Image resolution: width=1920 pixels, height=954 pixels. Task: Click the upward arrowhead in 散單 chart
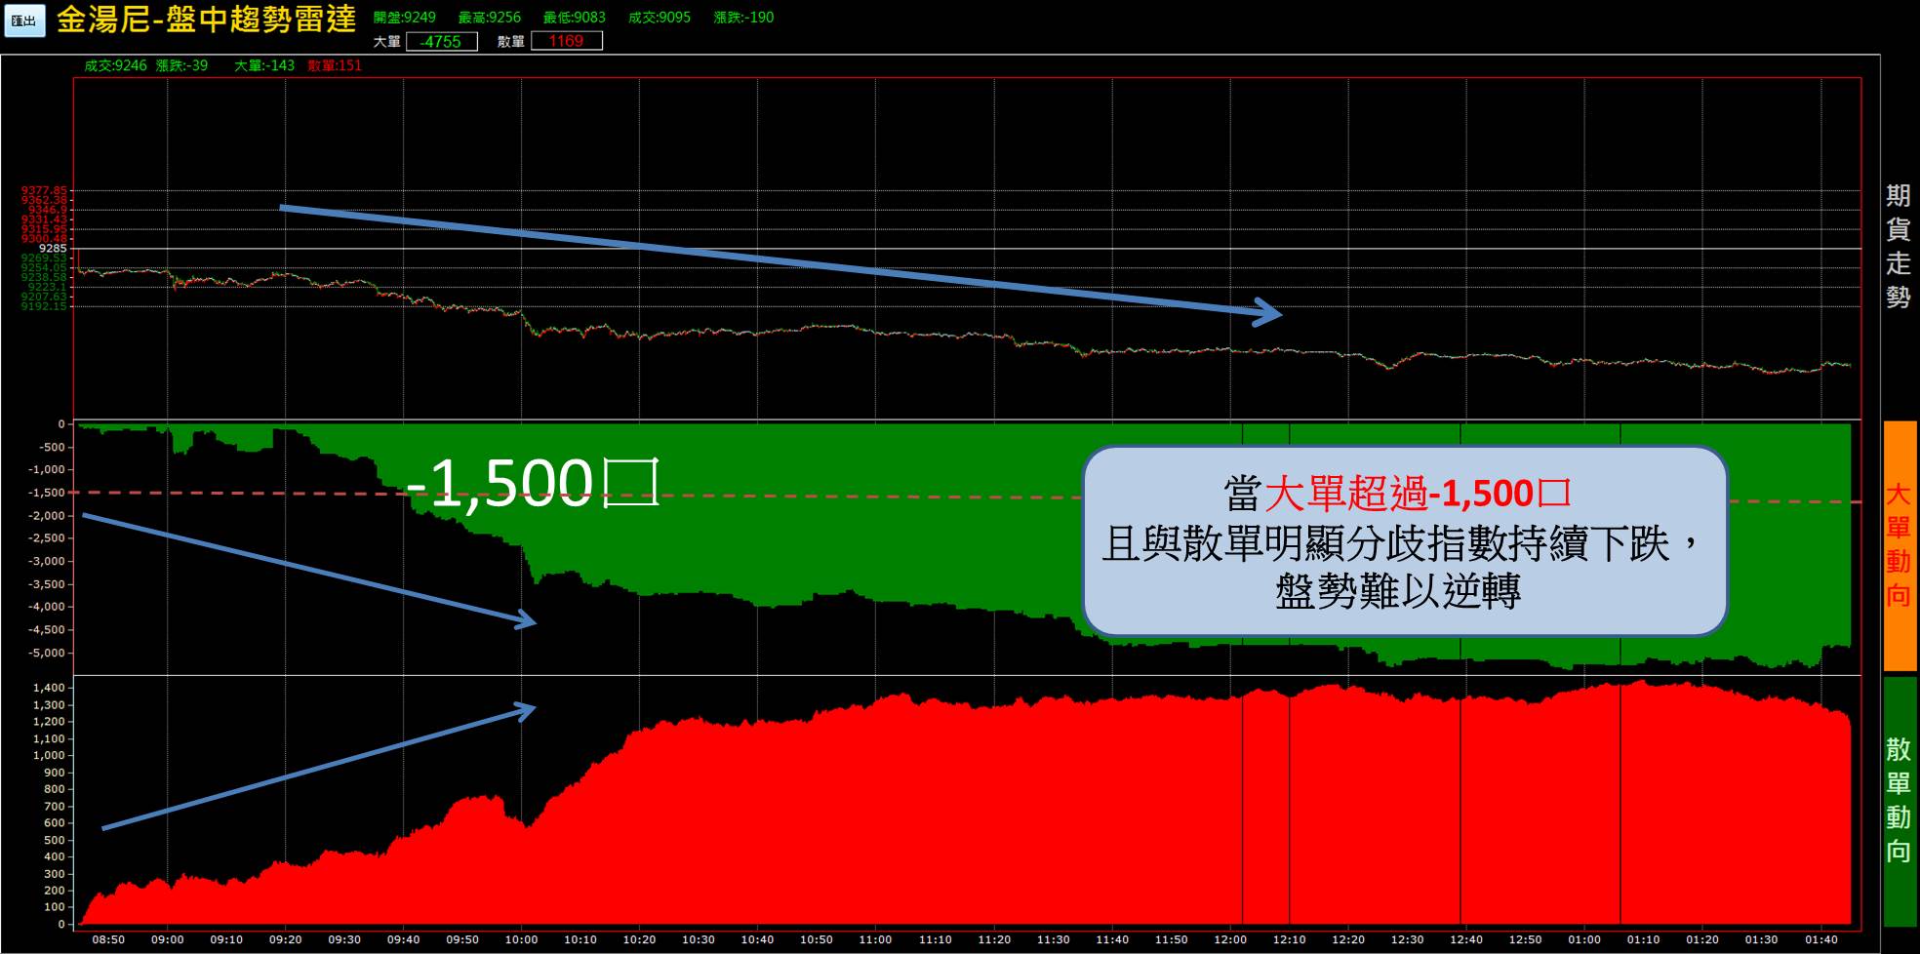527,709
